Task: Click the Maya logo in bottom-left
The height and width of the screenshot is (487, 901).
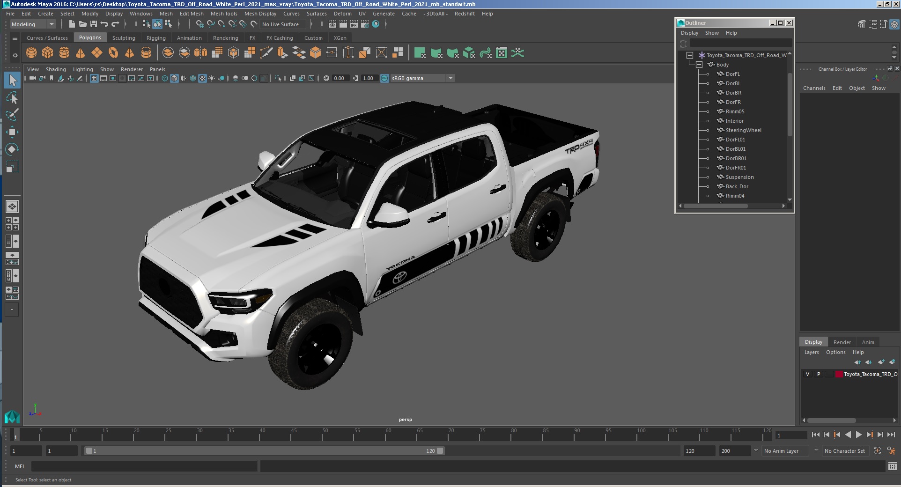Action: point(12,416)
